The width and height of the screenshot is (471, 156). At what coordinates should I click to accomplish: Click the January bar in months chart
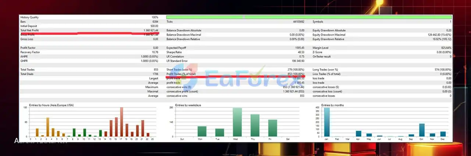pyautogui.click(x=327, y=122)
